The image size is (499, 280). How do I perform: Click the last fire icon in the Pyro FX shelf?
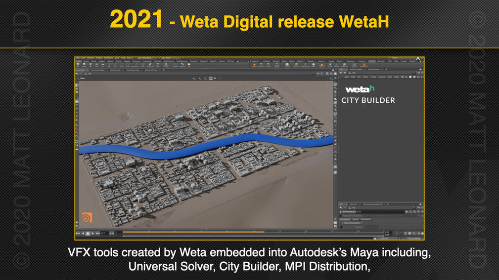[364, 65]
